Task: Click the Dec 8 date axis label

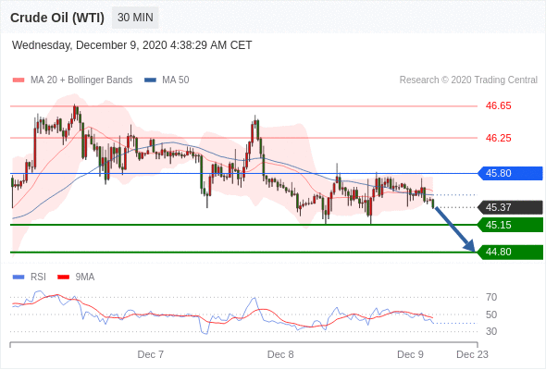Action: click(x=280, y=354)
